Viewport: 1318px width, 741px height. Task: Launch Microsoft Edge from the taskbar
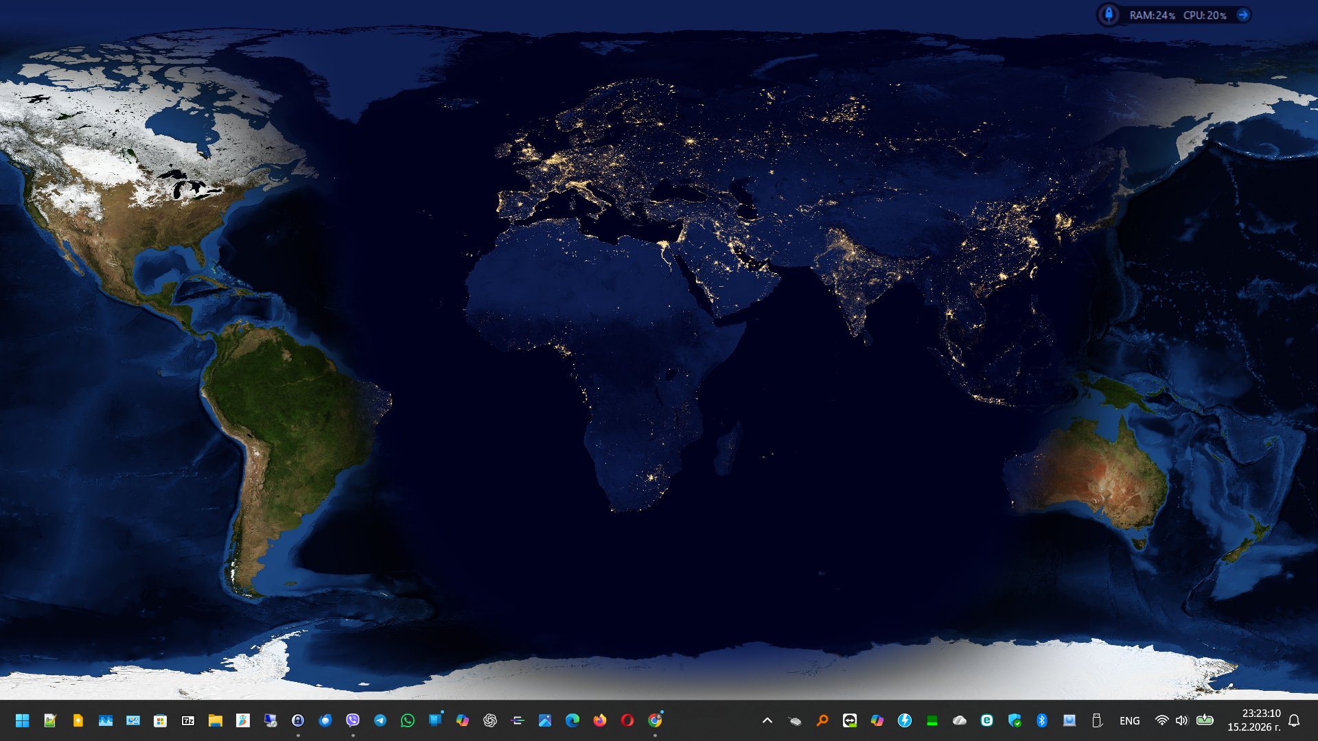[573, 720]
